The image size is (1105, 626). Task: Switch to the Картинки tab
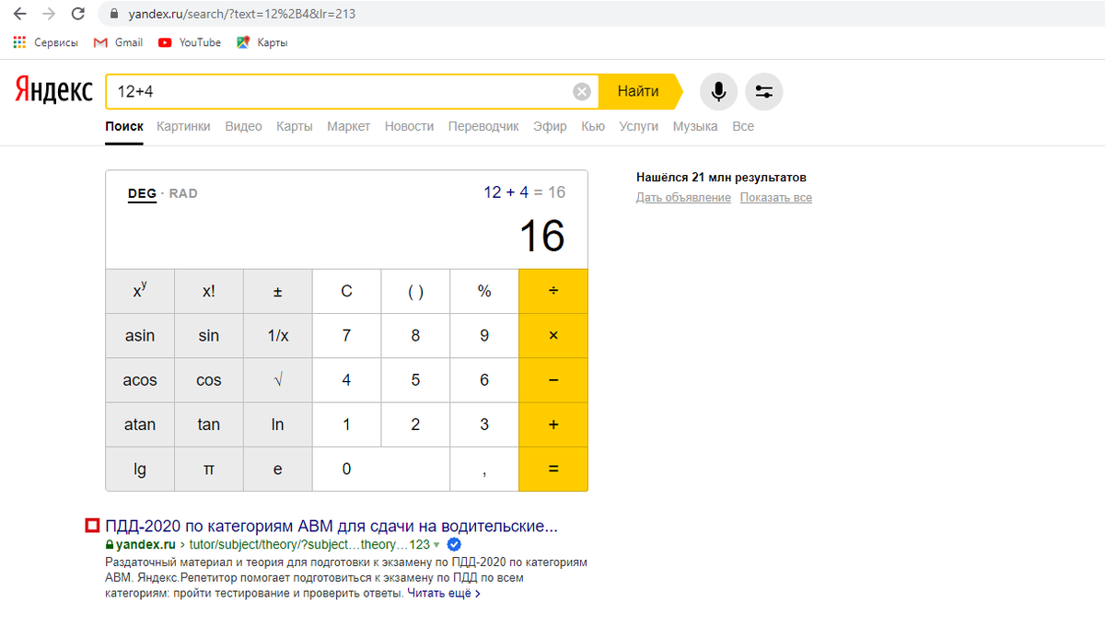[183, 126]
